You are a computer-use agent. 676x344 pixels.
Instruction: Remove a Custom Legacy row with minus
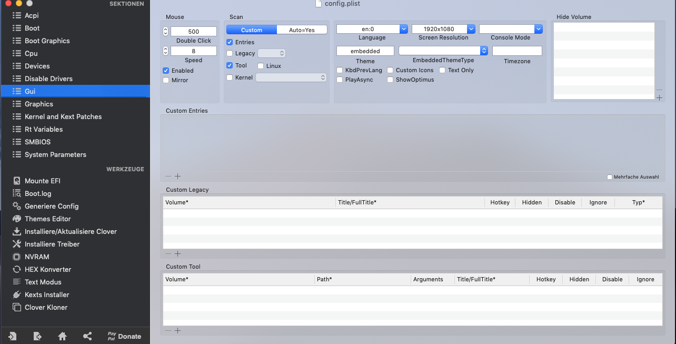point(168,253)
